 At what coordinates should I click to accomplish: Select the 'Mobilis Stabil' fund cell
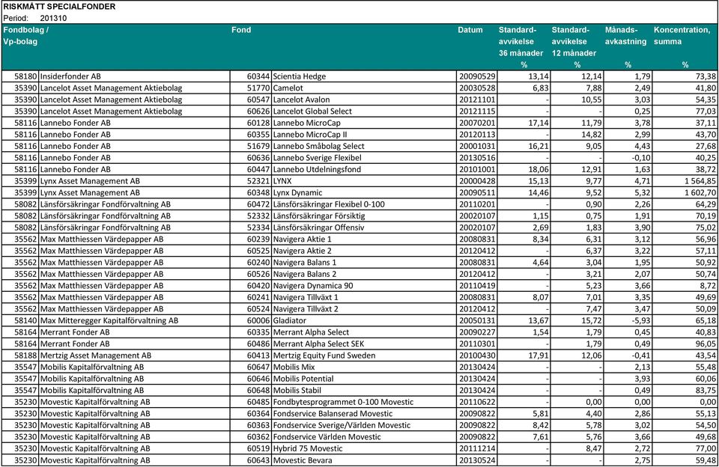point(364,391)
